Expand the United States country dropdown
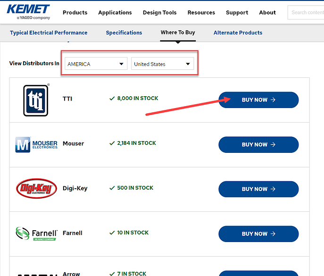This screenshot has width=324, height=276. tap(162, 64)
